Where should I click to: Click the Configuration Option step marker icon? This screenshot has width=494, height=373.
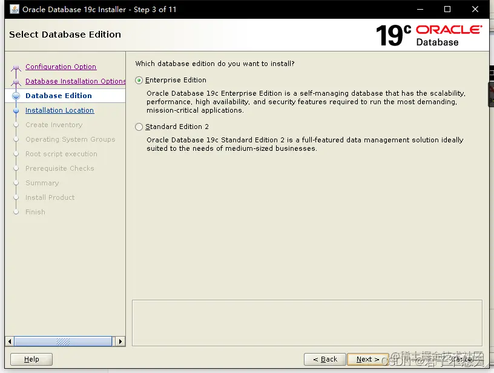16,68
